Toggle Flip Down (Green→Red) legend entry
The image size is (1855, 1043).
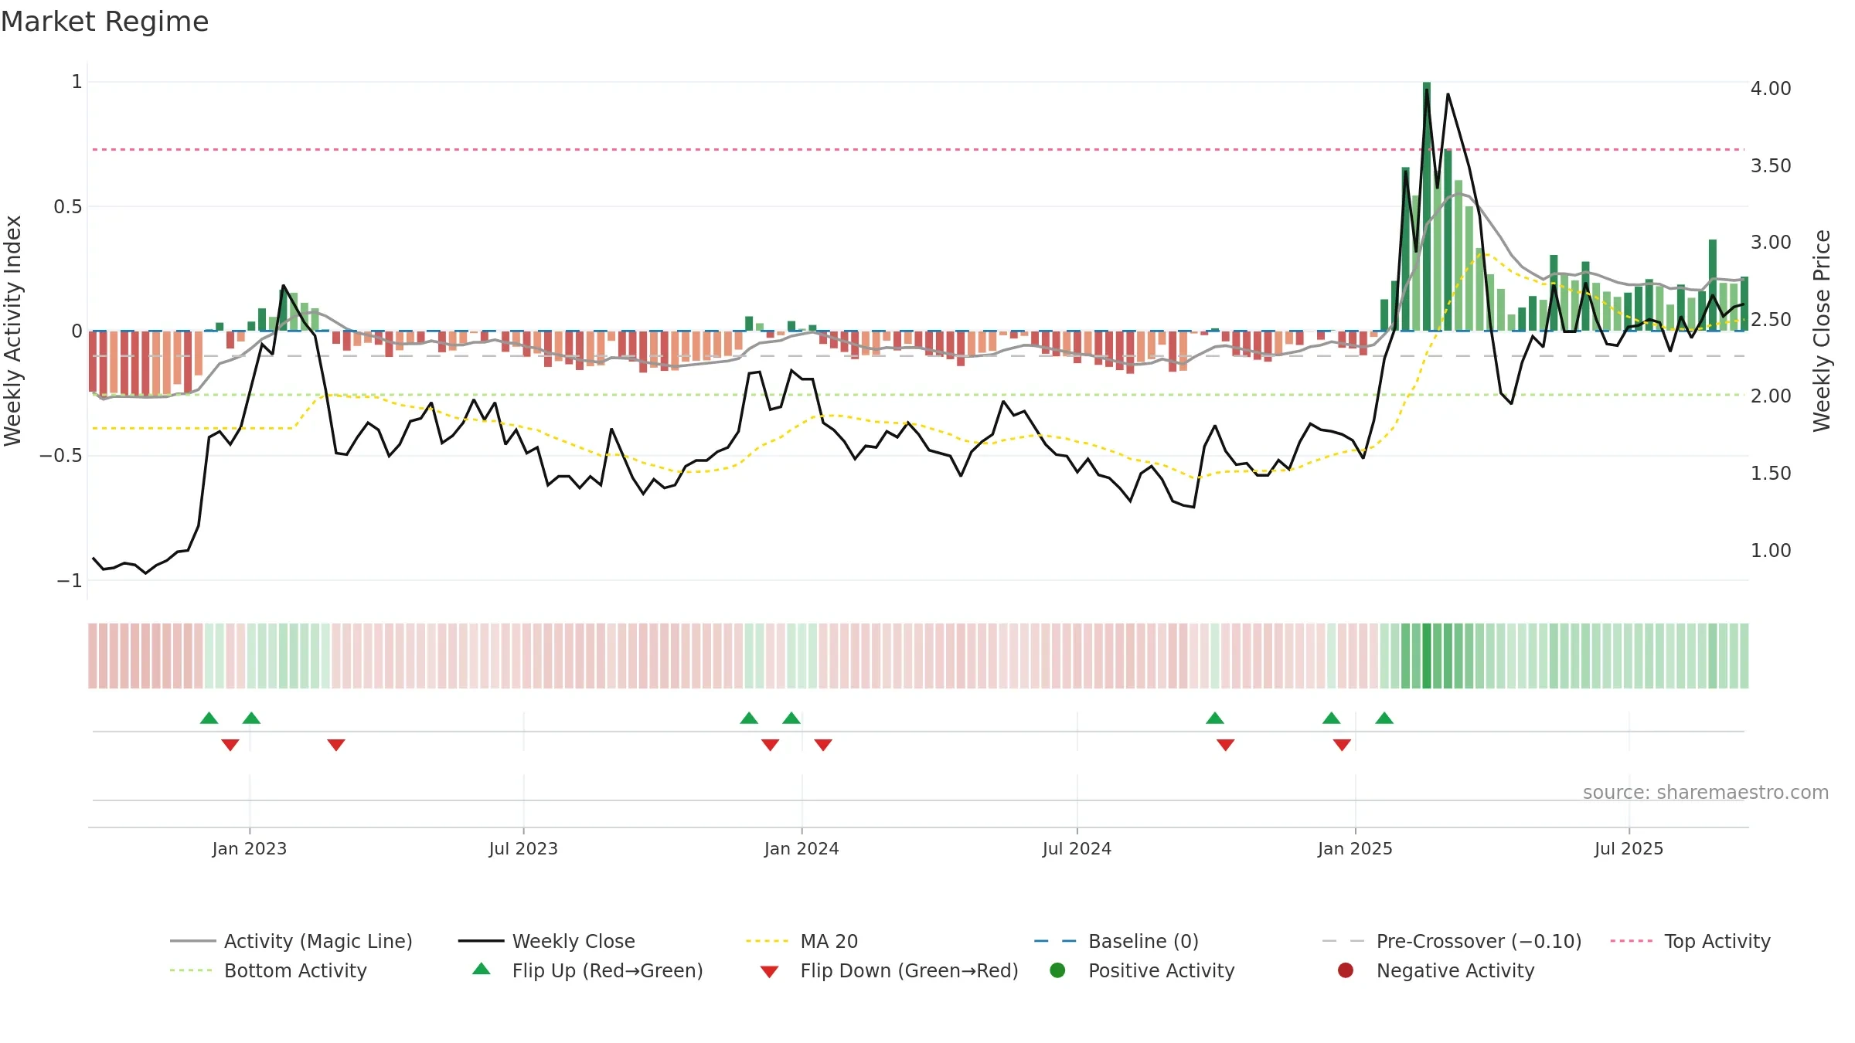click(889, 970)
